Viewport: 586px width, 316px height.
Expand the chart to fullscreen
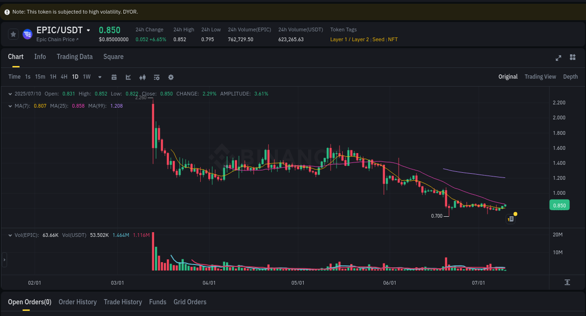pos(558,58)
